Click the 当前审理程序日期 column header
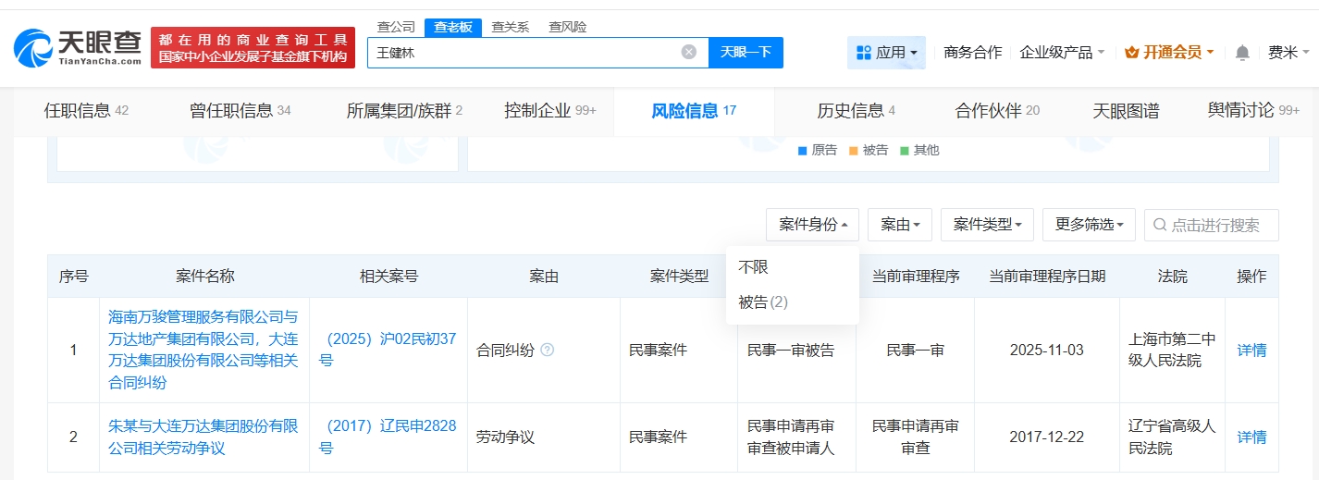The image size is (1319, 480). click(1047, 276)
